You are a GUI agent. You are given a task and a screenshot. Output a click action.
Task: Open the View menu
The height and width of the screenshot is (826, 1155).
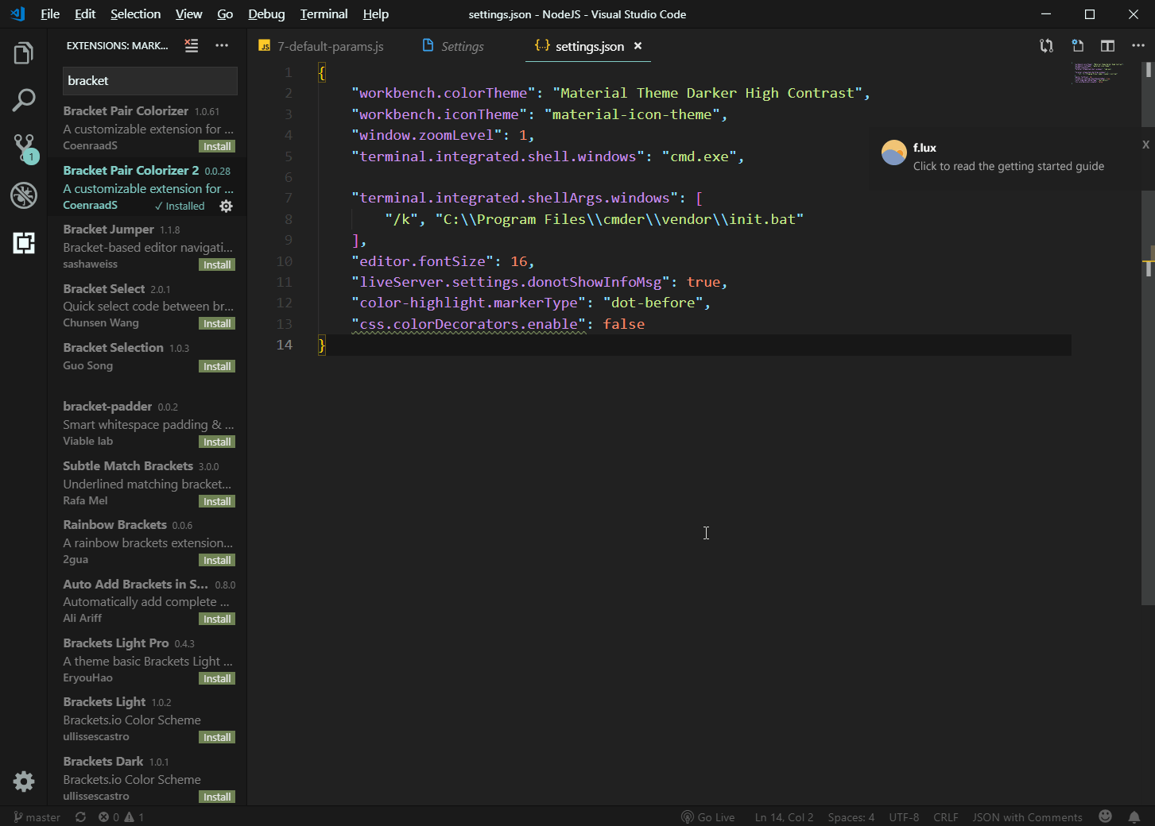click(188, 14)
